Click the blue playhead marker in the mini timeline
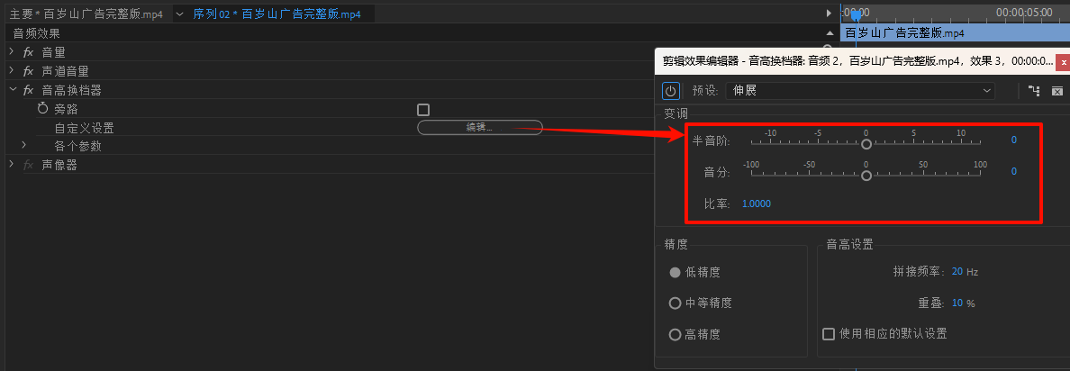This screenshot has height=371, width=1070. (x=856, y=16)
